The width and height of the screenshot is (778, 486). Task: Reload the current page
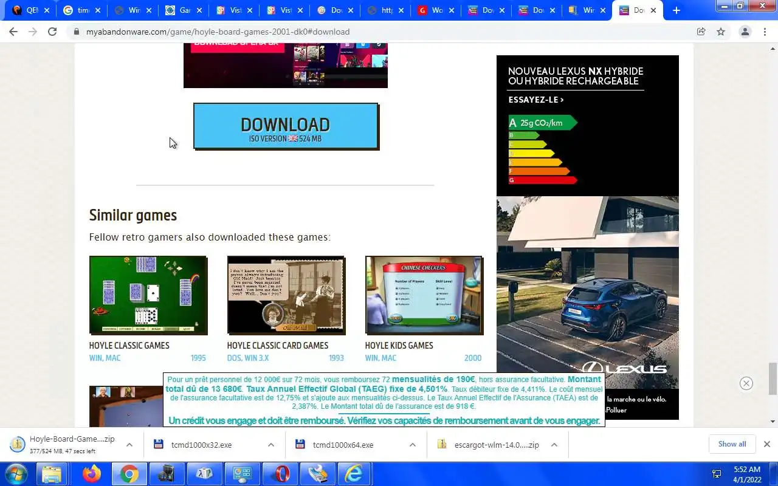click(x=52, y=32)
